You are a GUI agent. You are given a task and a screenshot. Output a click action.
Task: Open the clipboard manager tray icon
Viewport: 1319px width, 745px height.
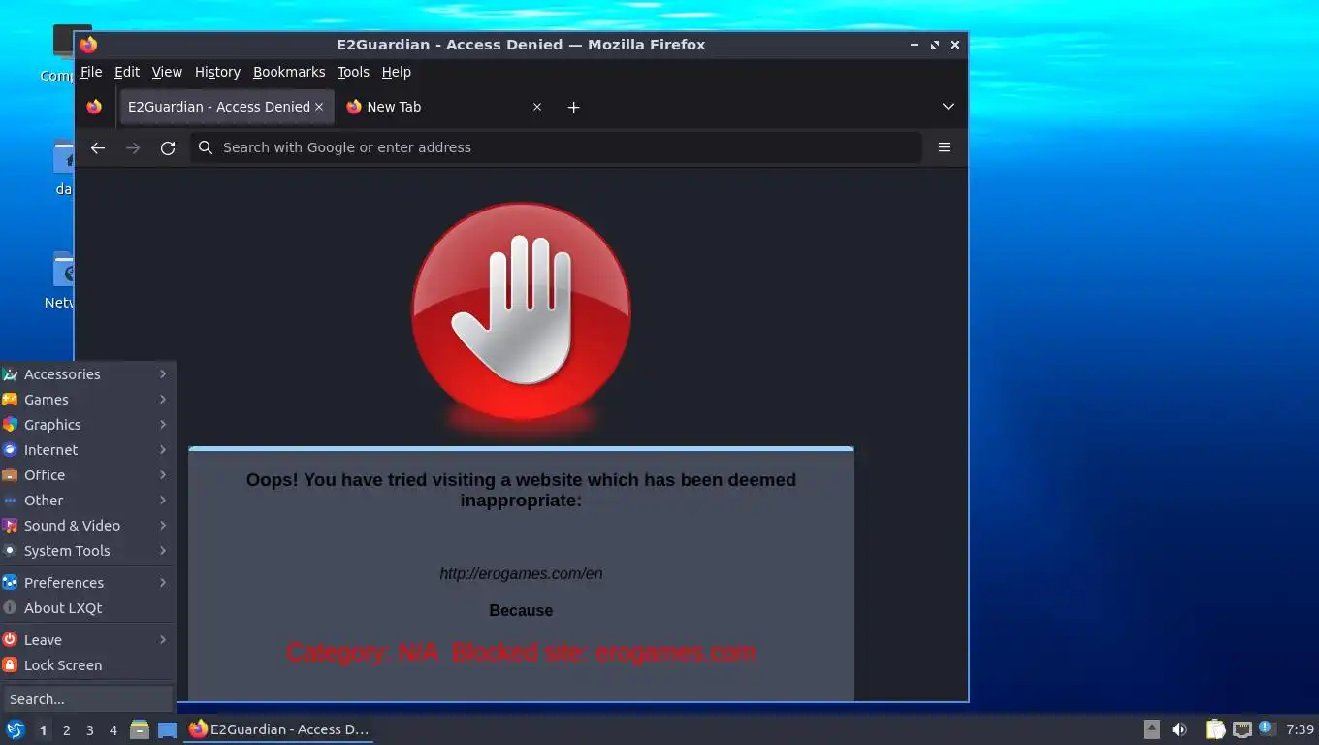1215,729
